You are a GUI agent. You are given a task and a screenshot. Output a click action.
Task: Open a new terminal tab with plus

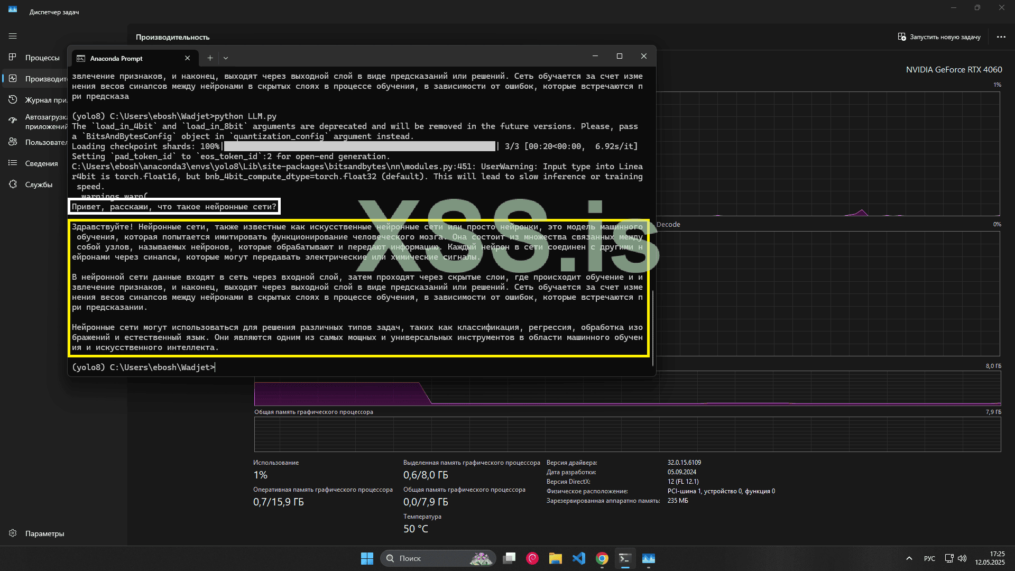pyautogui.click(x=210, y=58)
